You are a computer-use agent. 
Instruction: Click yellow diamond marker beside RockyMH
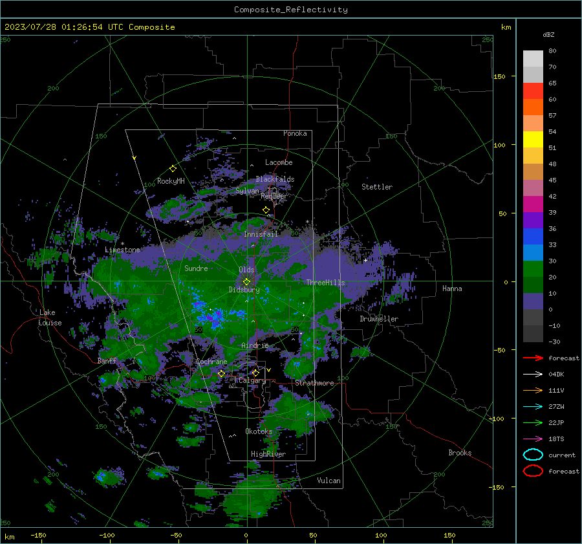tap(173, 169)
